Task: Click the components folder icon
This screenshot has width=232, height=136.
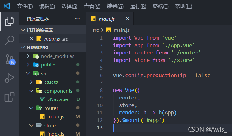Action: point(39,91)
